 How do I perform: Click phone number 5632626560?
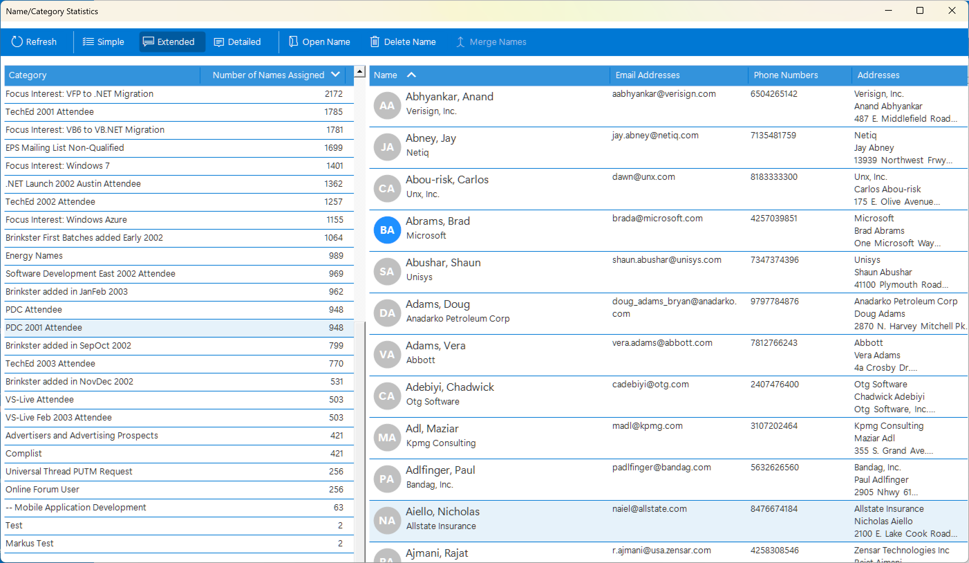[x=774, y=468]
